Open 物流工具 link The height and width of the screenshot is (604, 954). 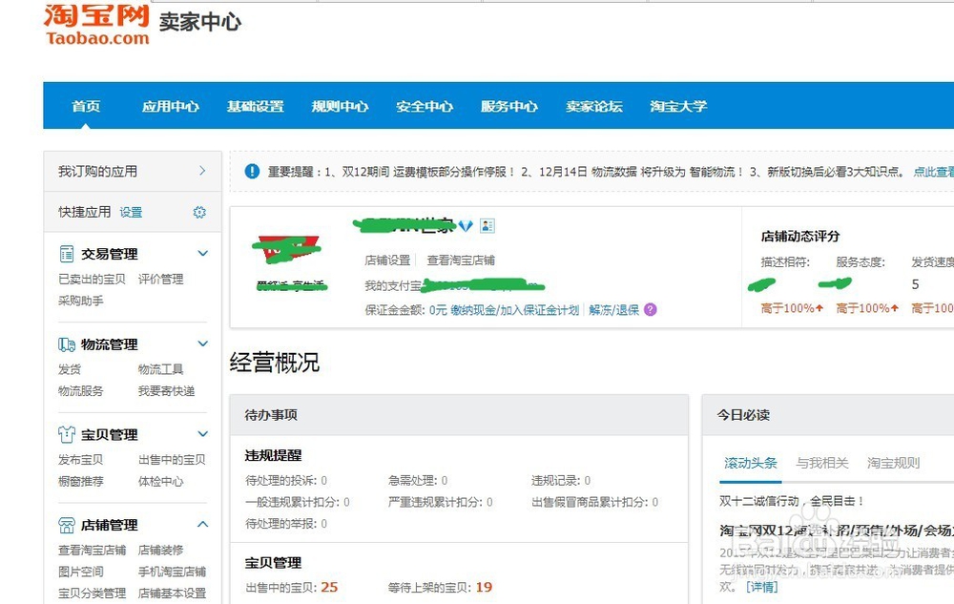160,369
